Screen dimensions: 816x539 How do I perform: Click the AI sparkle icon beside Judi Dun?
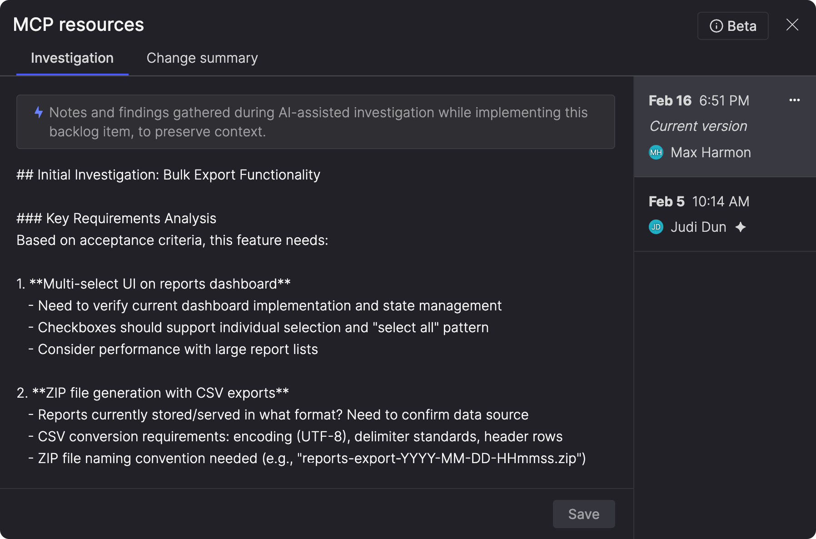click(741, 227)
